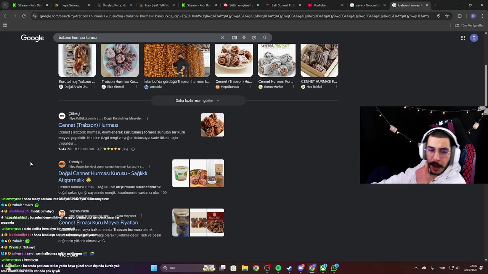Click the Rize Yöresel hurma image

[120, 61]
